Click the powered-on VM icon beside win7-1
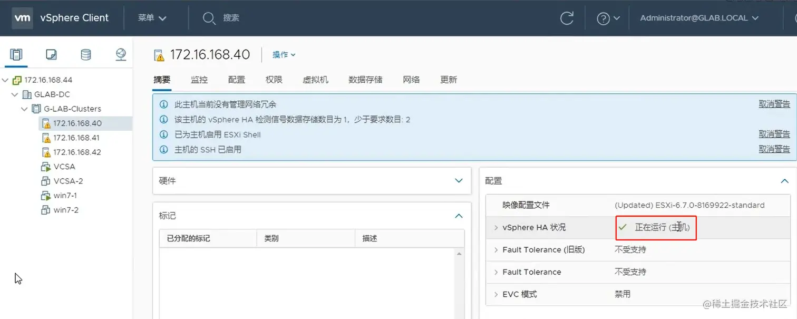The image size is (797, 319). 46,196
